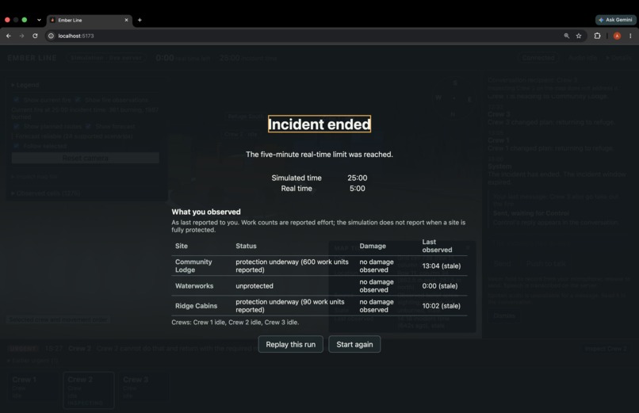Open a new browser tab

click(x=140, y=20)
